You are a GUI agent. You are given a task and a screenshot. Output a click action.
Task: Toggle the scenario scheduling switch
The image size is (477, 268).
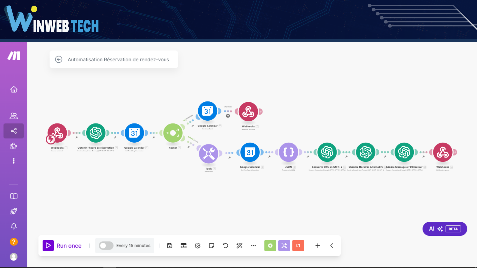click(106, 246)
